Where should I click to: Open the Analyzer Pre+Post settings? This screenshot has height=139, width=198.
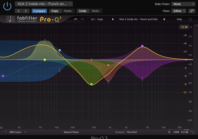[x=132, y=132]
